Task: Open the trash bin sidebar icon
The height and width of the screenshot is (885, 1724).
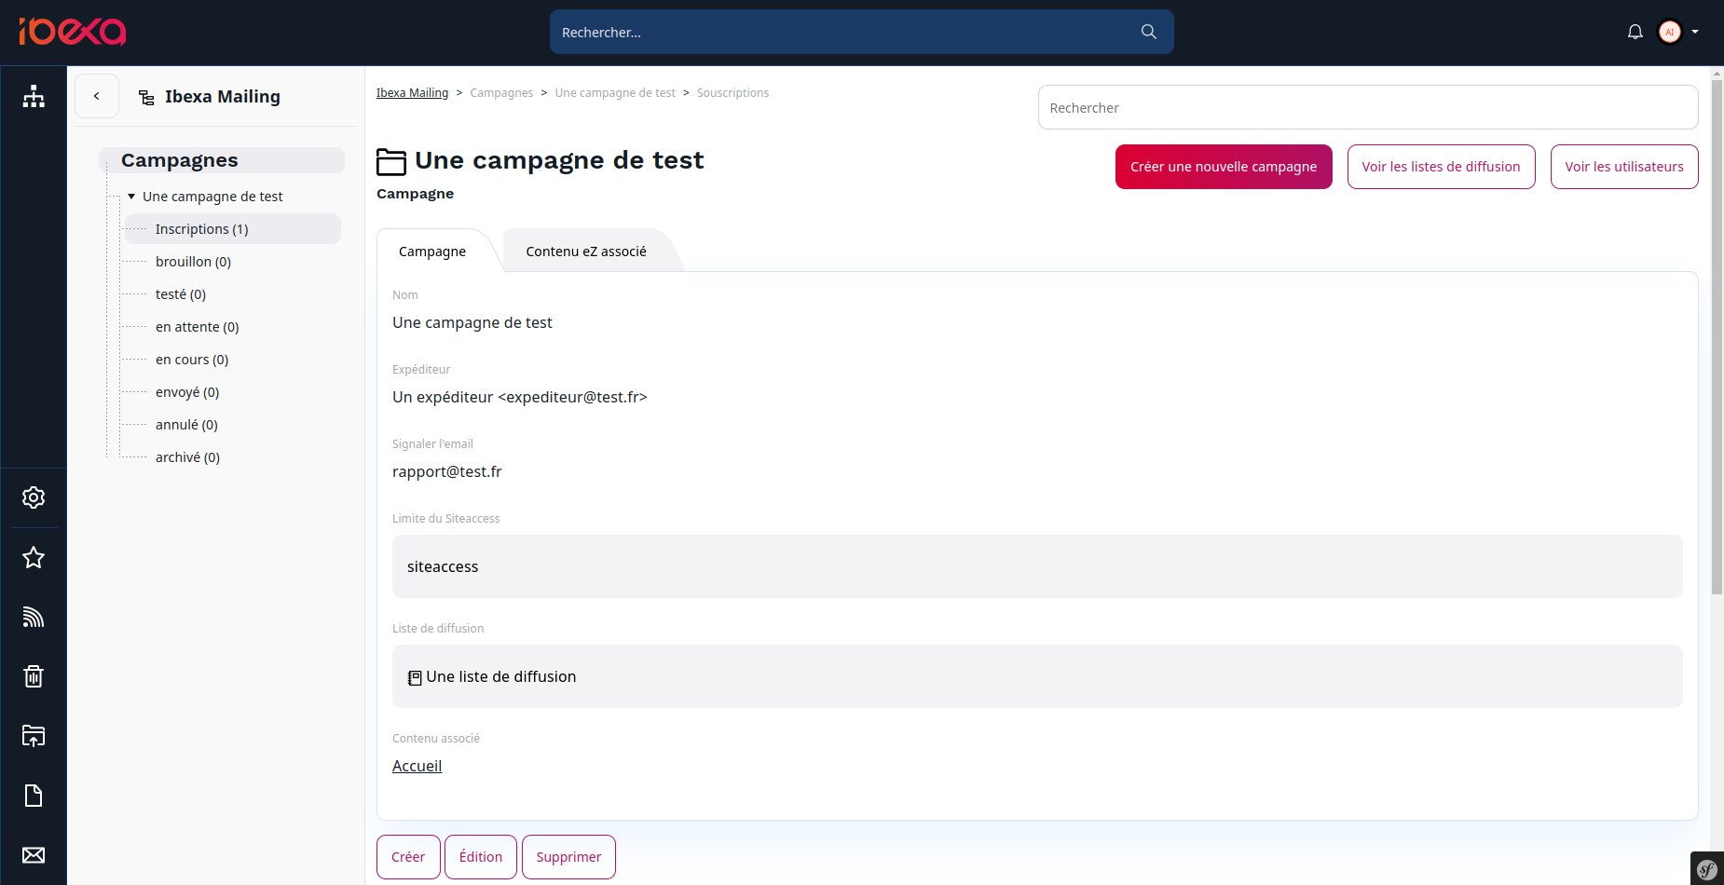Action: tap(34, 676)
